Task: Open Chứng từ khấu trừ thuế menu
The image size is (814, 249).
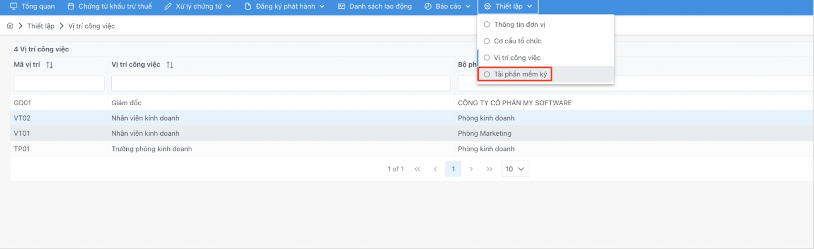Action: pyautogui.click(x=110, y=6)
